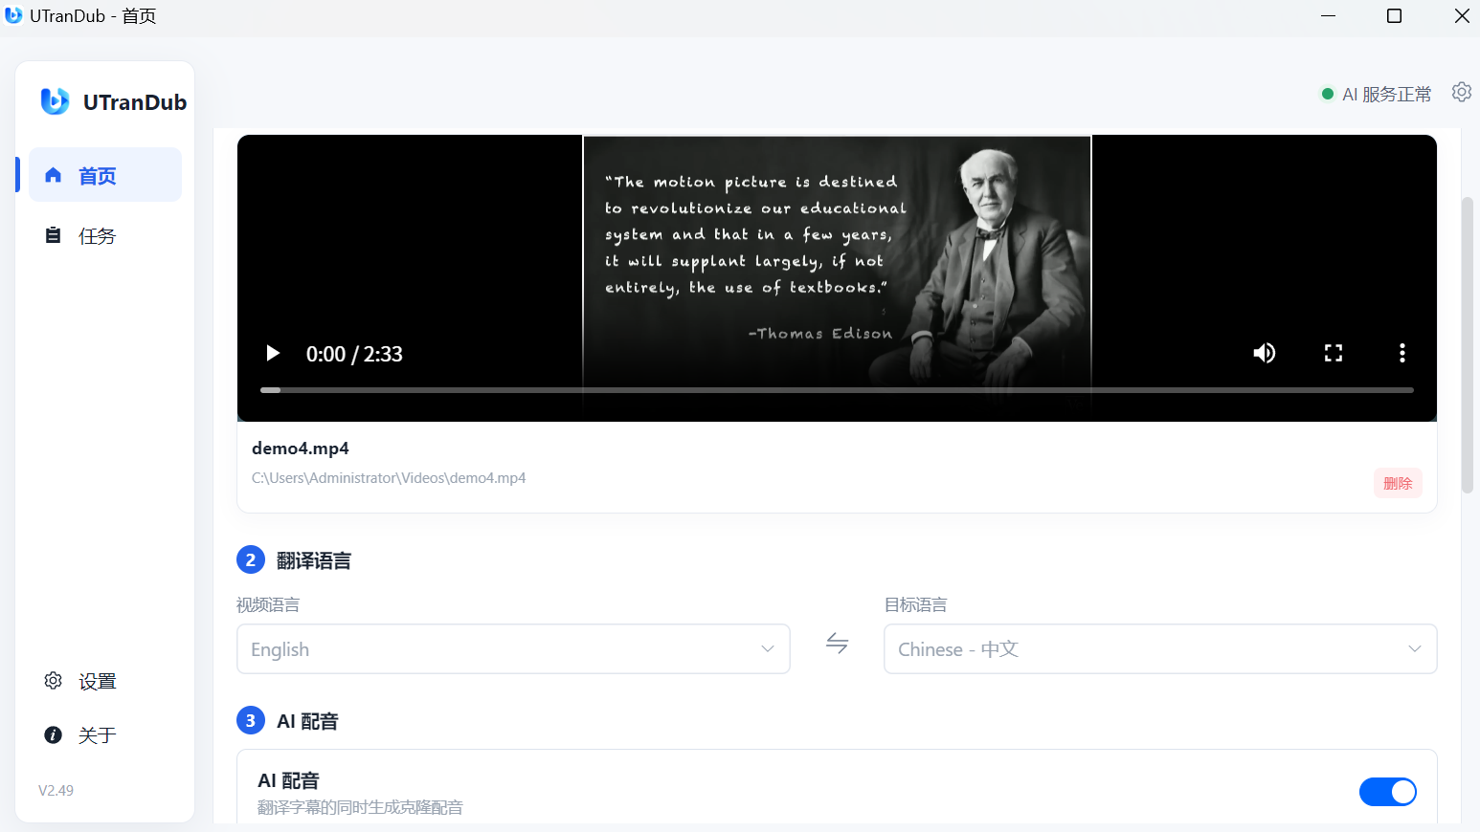Open the 首页 home tab

[105, 175]
